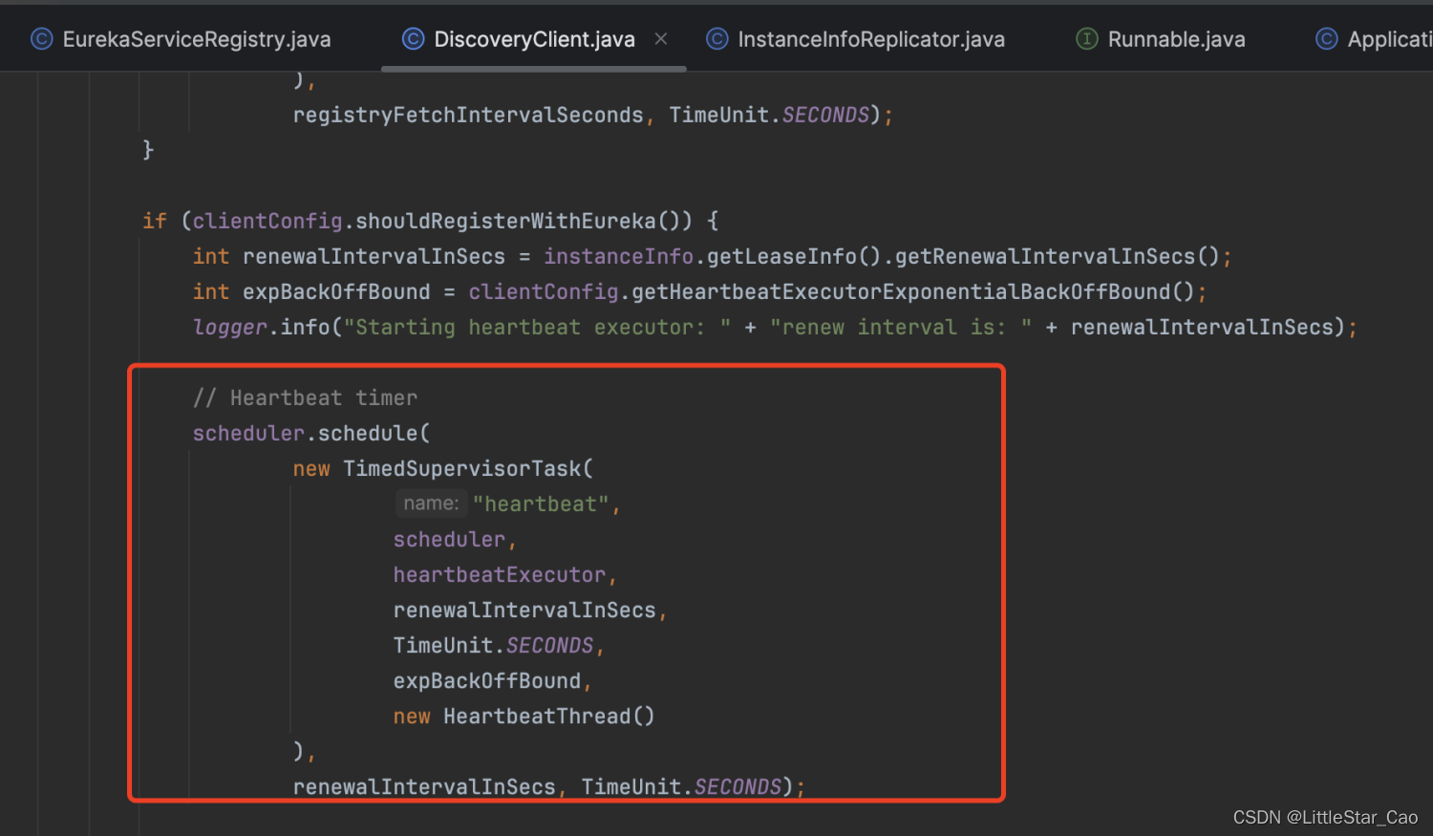Click 'HeartbeatThread()' constructor call
Image resolution: width=1433 pixels, height=836 pixels.
(x=549, y=716)
